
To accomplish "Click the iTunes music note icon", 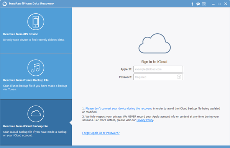I will tap(36, 68).
